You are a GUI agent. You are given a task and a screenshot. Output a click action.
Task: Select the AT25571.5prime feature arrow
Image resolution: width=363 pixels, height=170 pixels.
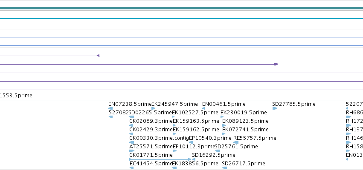coord(132,151)
